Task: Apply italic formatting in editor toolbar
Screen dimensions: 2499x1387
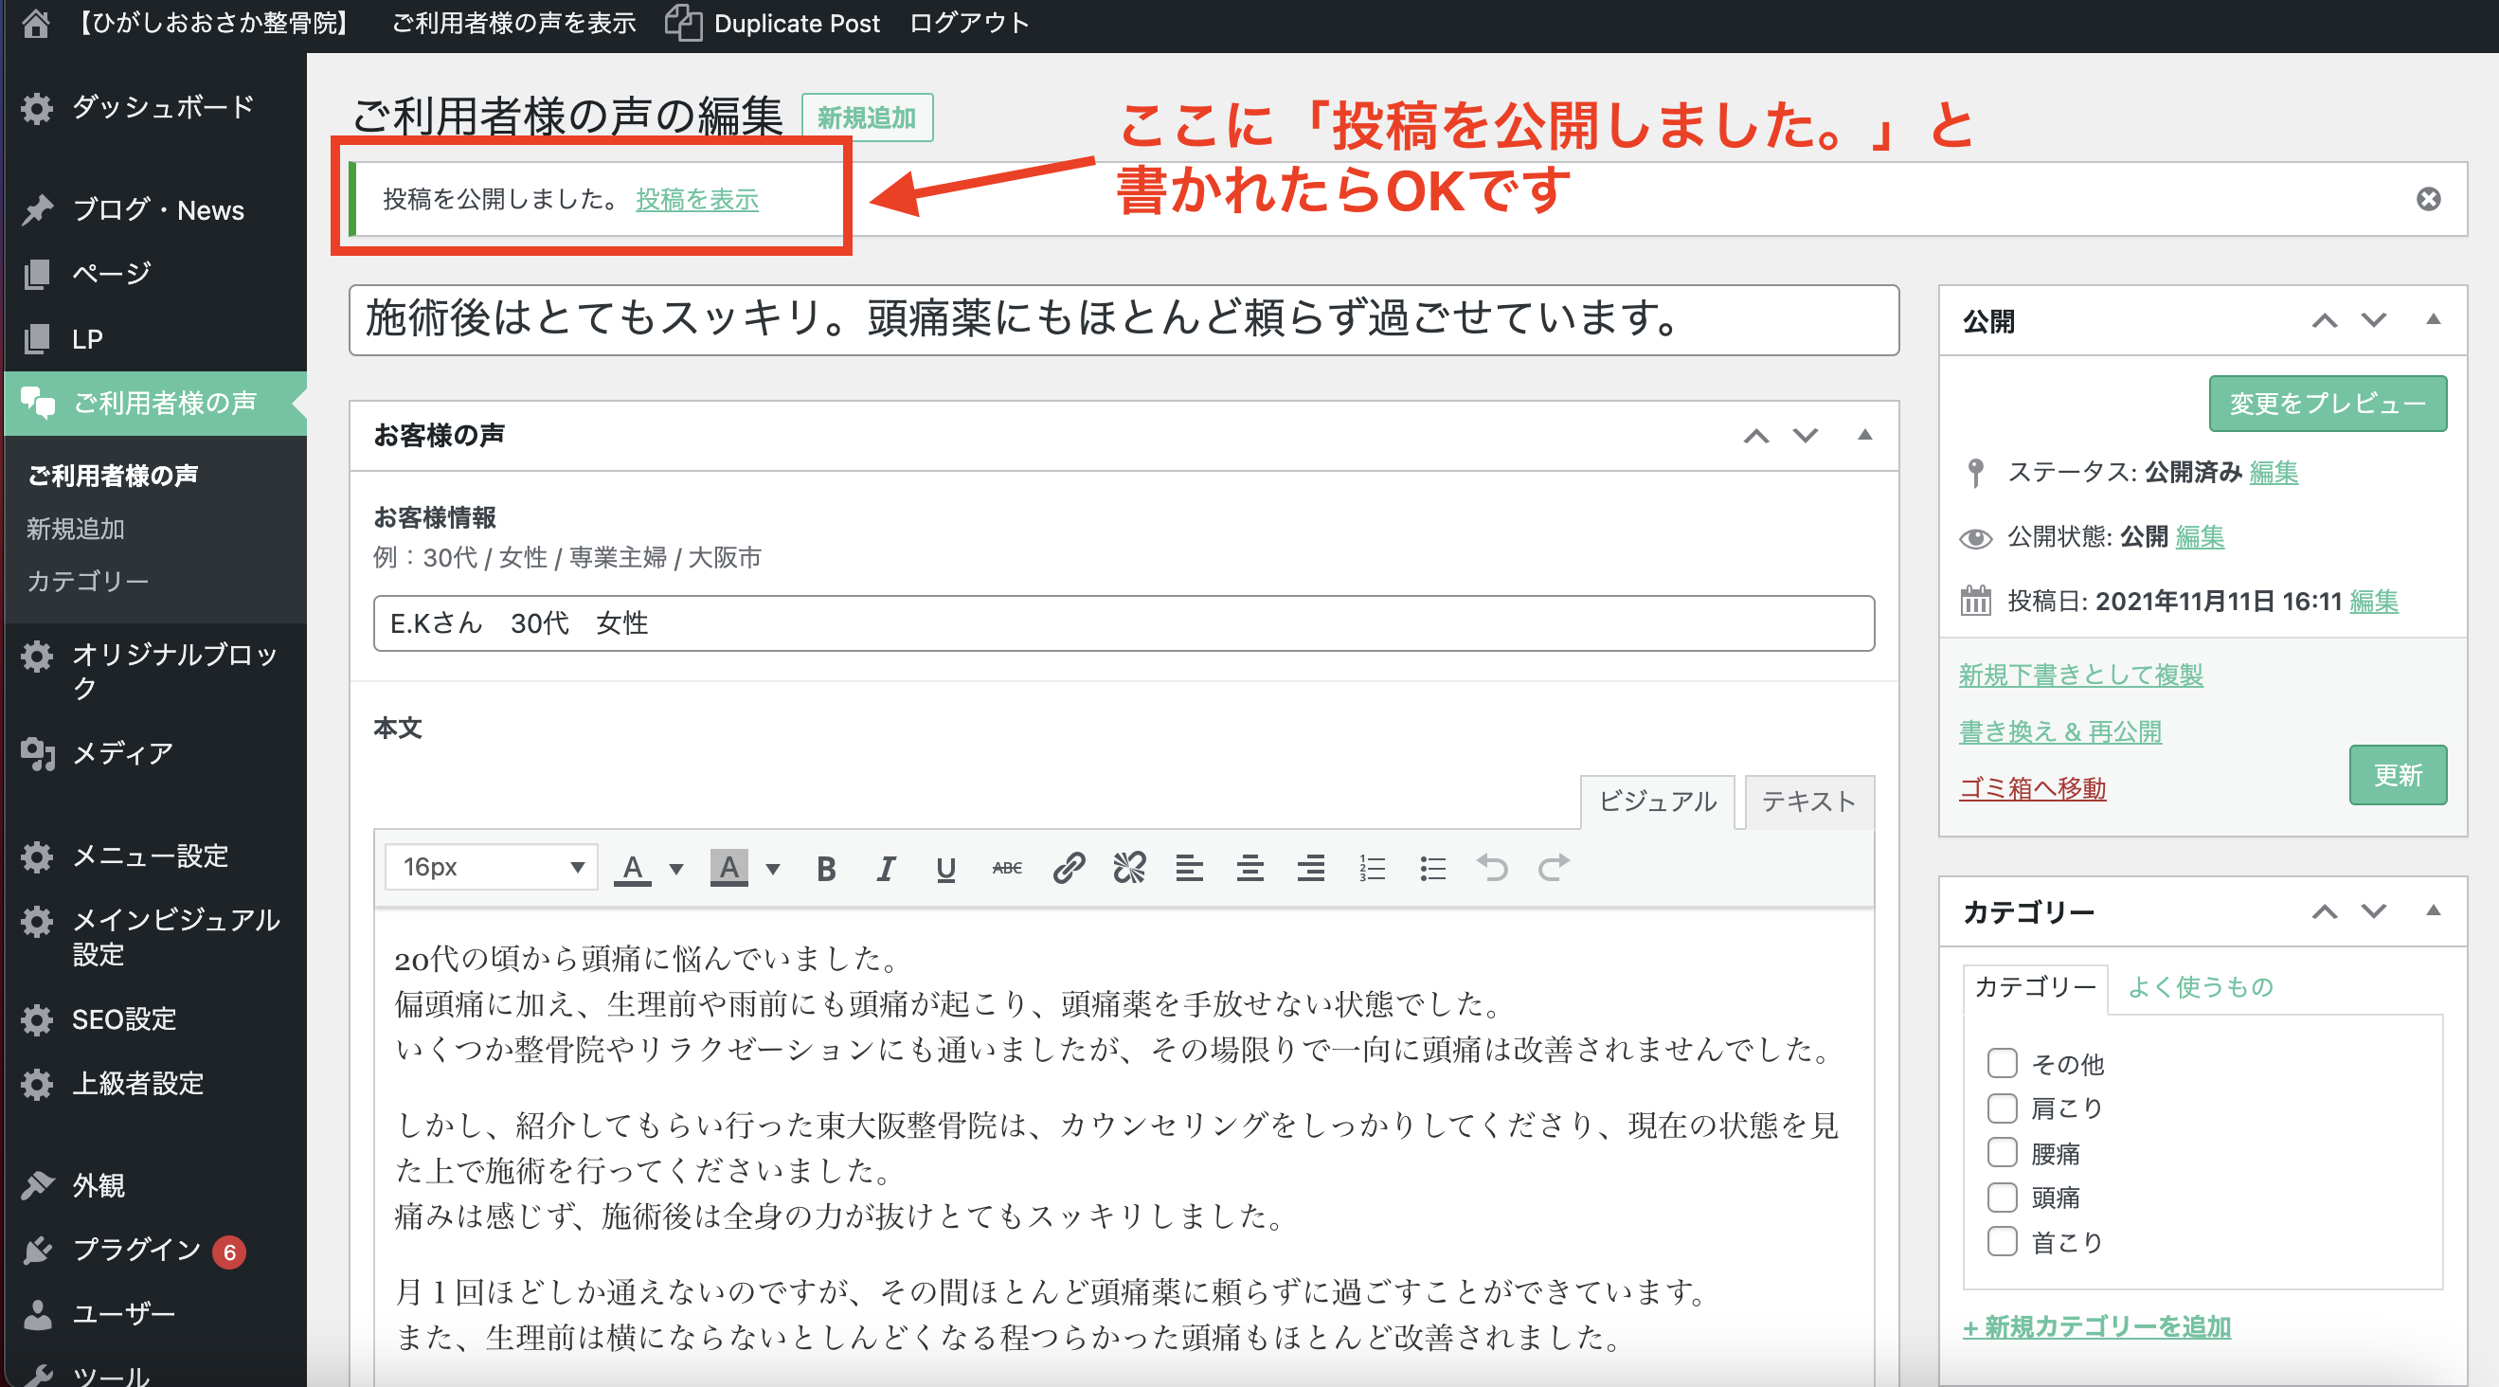Action: (886, 868)
